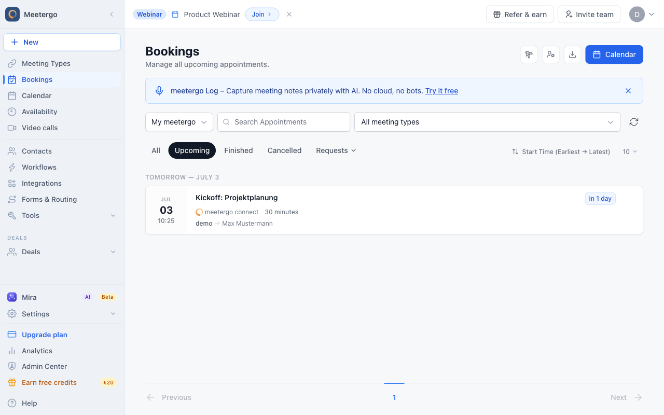Click the €20 credits badge

click(108, 382)
